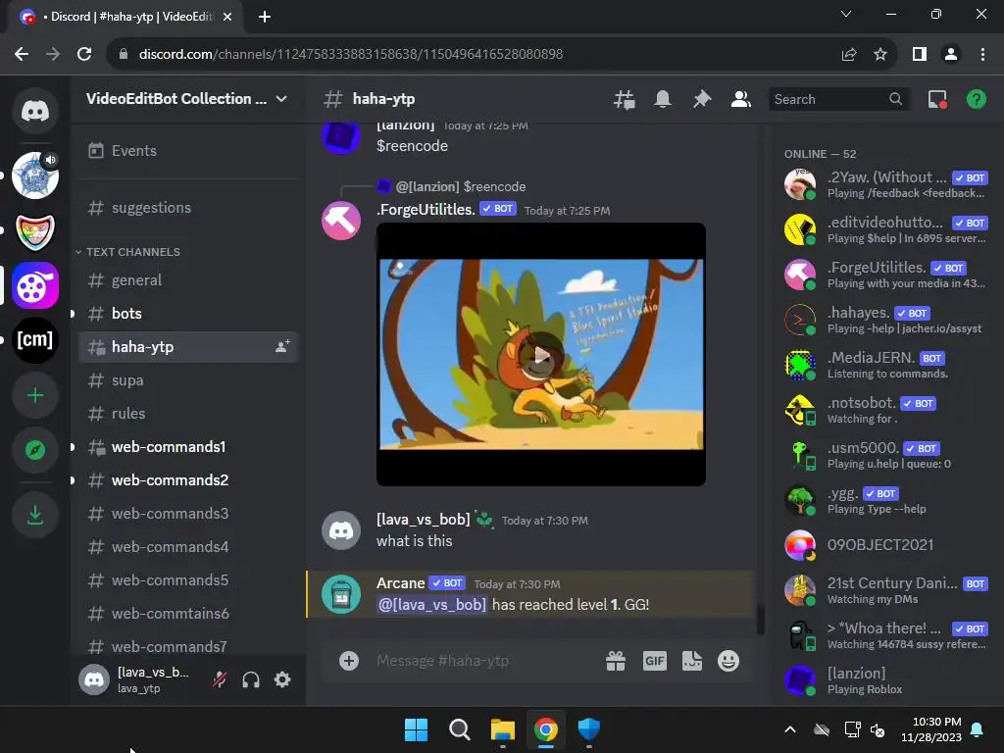1004x753 pixels.
Task: Toggle deafen headphones in user panel
Action: pyautogui.click(x=251, y=680)
